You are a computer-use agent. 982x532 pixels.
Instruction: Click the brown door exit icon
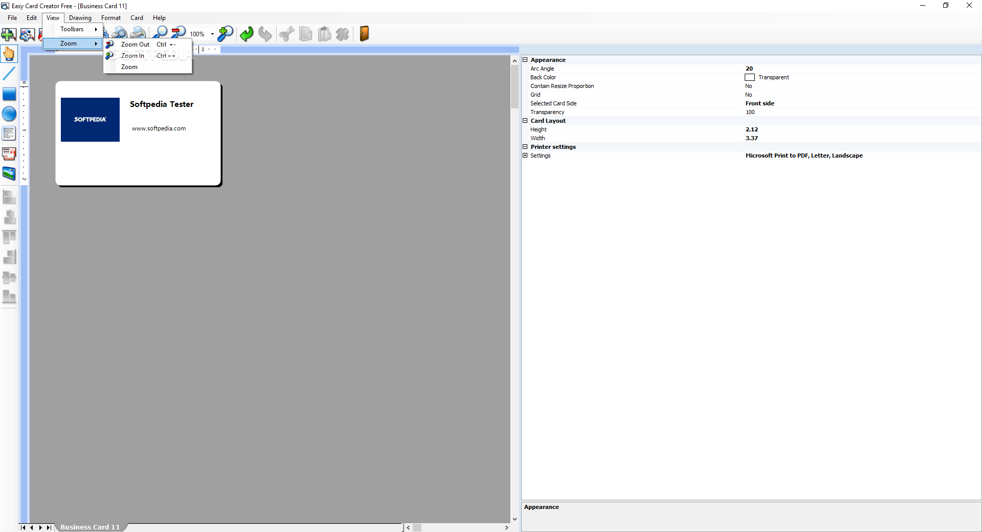[364, 34]
